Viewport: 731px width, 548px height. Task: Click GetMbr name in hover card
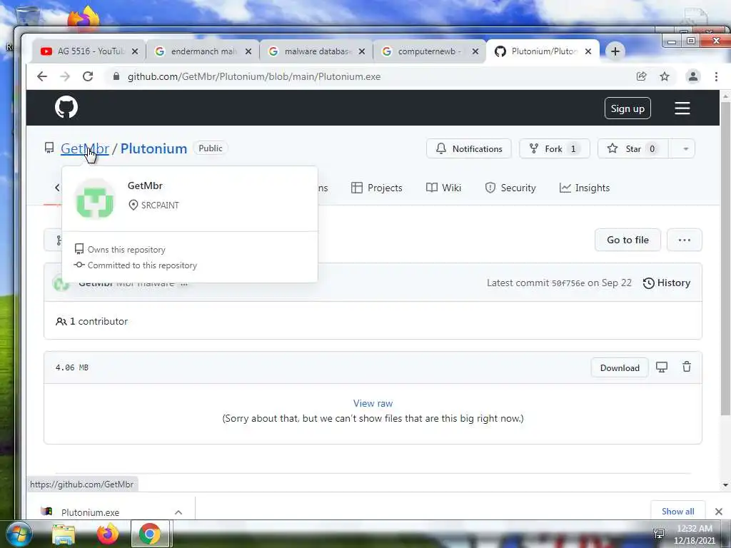point(145,186)
